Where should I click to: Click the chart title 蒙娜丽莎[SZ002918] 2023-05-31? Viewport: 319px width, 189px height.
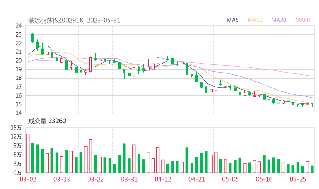click(x=74, y=21)
